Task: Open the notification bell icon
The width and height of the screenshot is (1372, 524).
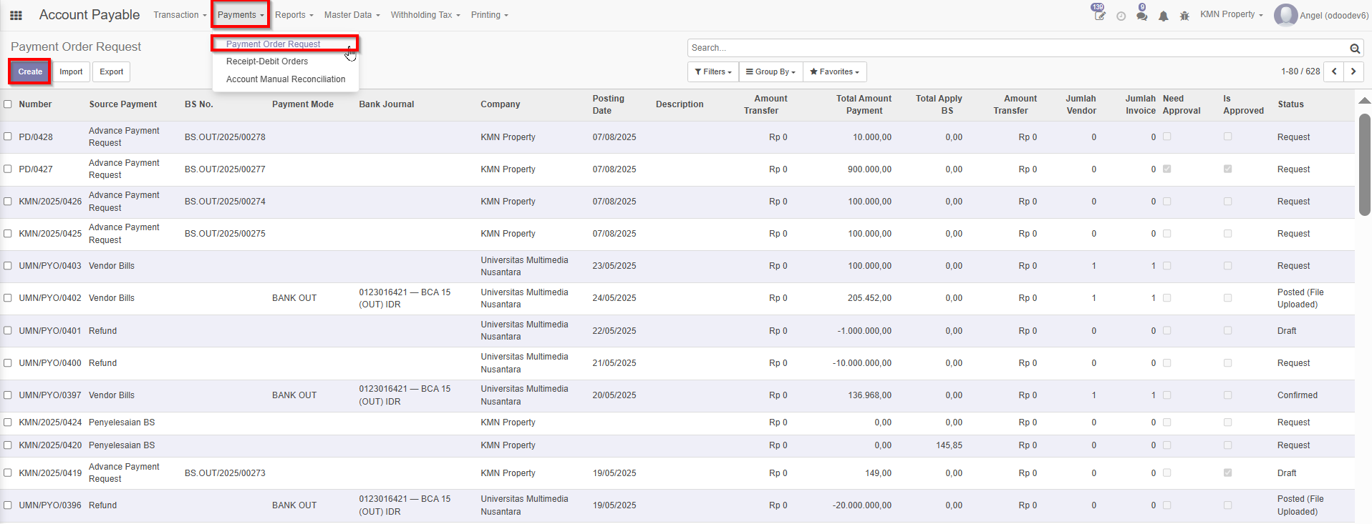Action: point(1163,16)
